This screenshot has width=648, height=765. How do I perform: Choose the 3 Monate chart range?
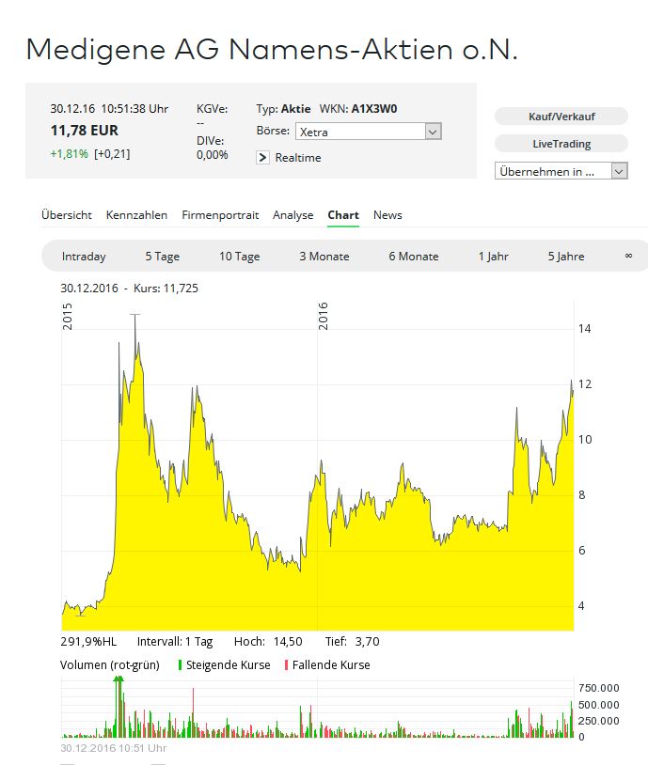324,257
